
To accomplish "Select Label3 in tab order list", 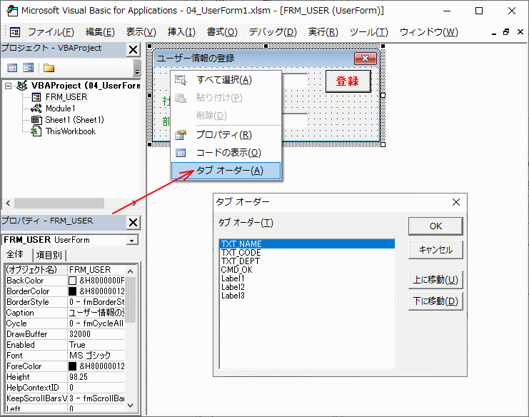I will [307, 296].
